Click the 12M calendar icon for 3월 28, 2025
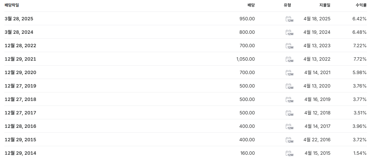 289,19
